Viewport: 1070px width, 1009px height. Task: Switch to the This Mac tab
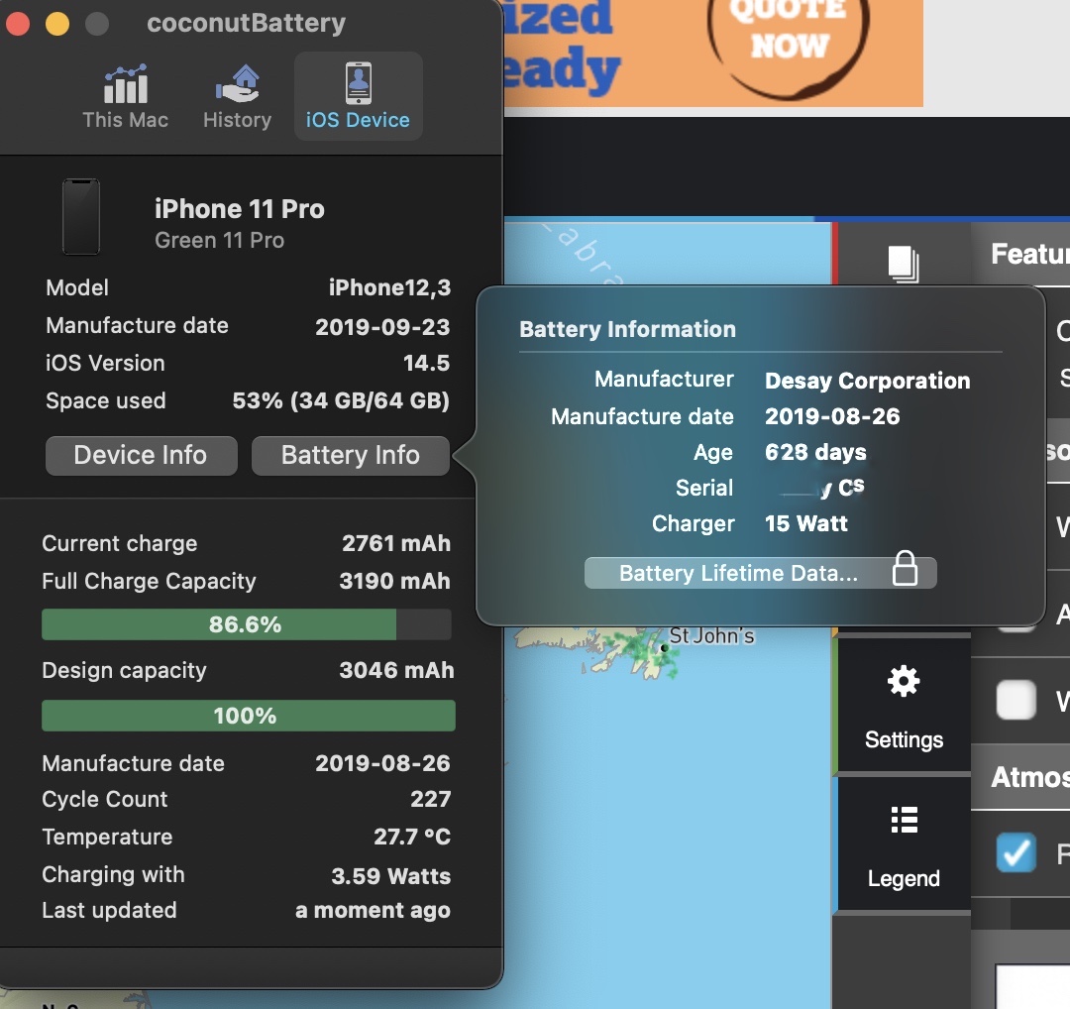click(x=125, y=96)
